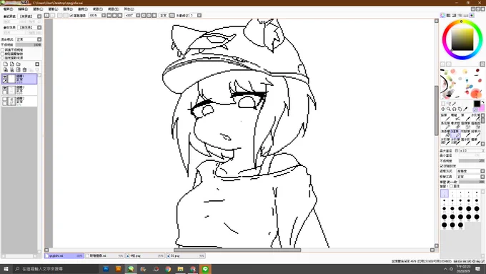486x274 pixels.
Task: Click the Windows Start button
Action: [6, 269]
